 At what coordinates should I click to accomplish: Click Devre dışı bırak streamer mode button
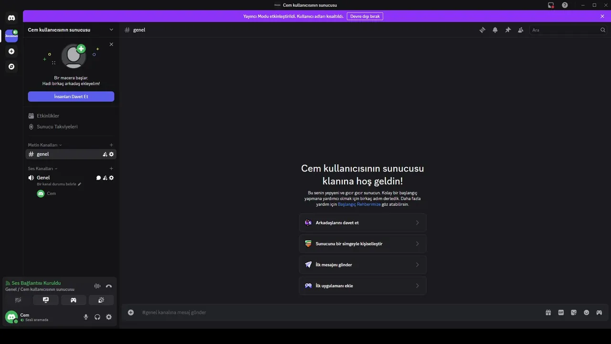365,16
